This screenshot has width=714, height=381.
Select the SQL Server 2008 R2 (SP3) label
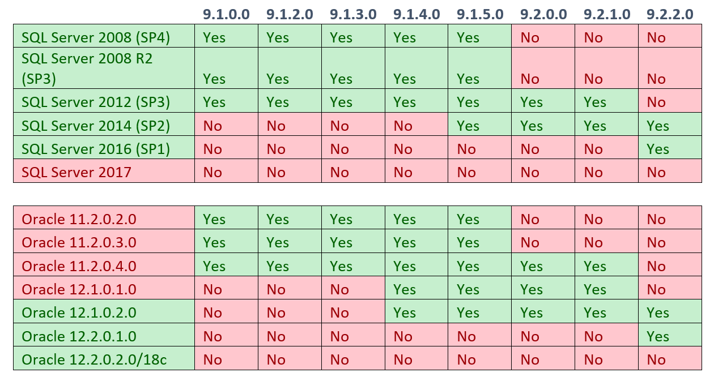[87, 69]
